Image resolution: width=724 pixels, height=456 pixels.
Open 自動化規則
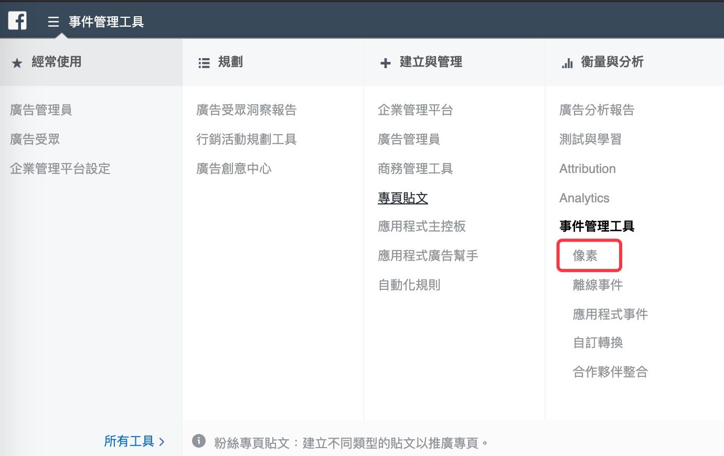tap(409, 285)
